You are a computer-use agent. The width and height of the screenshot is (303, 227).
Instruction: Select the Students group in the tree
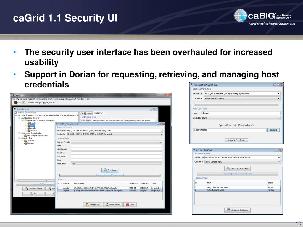32,130
